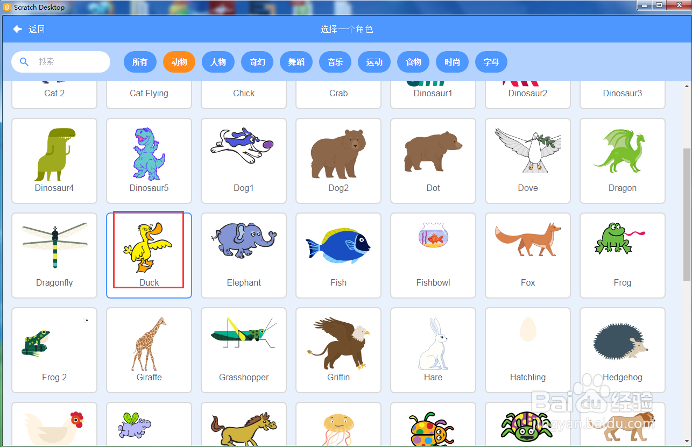Choose the jellyfish sprite
The width and height of the screenshot is (692, 447).
[338, 424]
